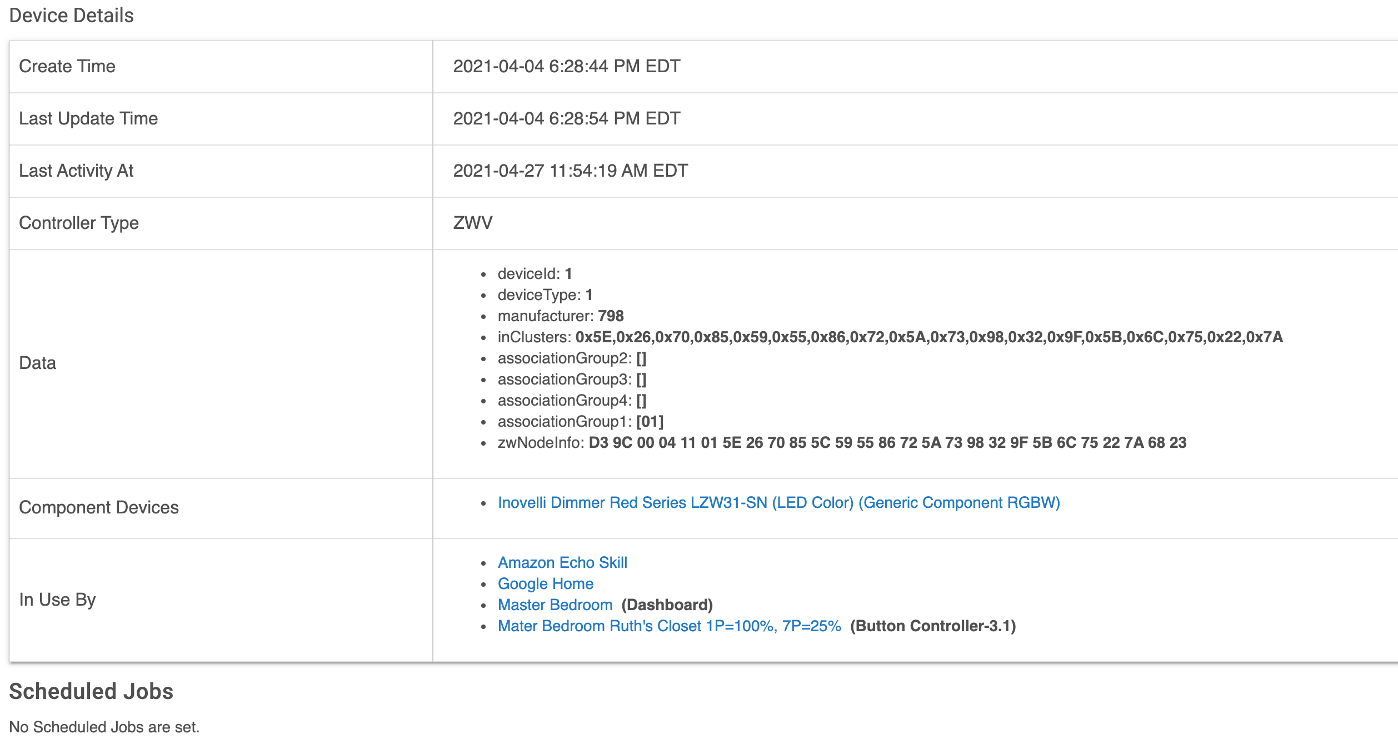Click the inClusters data entry
The height and width of the screenshot is (749, 1398).
(890, 337)
